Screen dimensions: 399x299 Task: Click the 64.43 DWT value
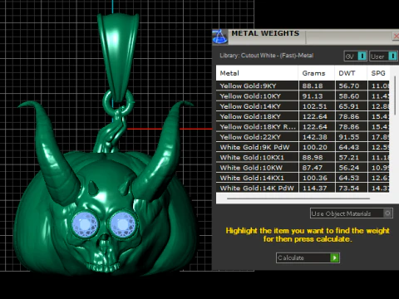coord(349,147)
